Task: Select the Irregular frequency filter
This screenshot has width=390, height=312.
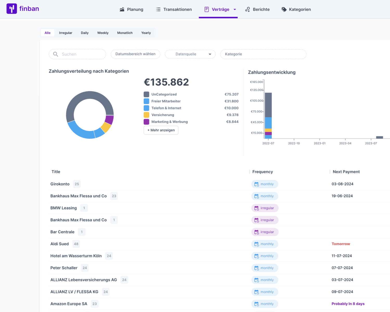Action: point(66,33)
